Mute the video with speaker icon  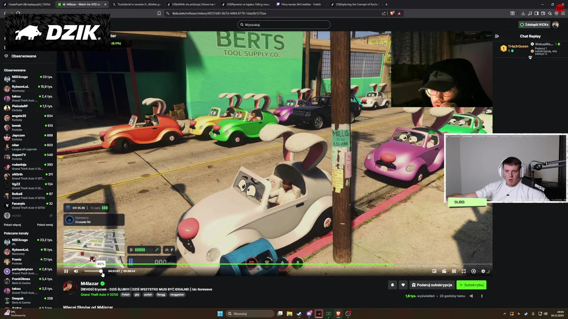pyautogui.click(x=76, y=271)
